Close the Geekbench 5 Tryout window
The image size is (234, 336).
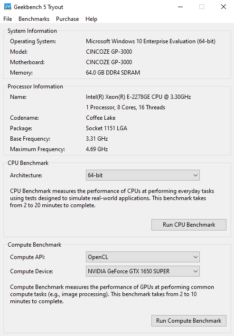pyautogui.click(x=224, y=7)
